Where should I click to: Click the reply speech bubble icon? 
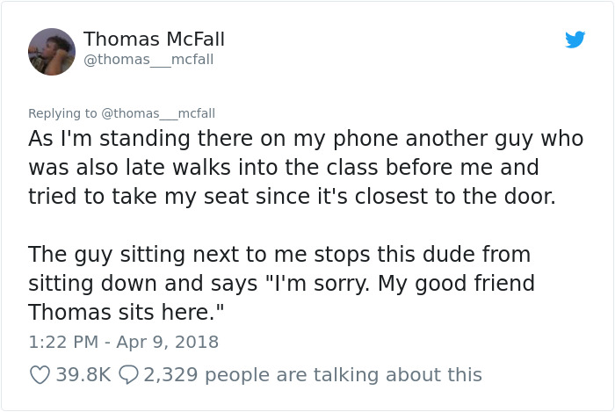click(128, 375)
